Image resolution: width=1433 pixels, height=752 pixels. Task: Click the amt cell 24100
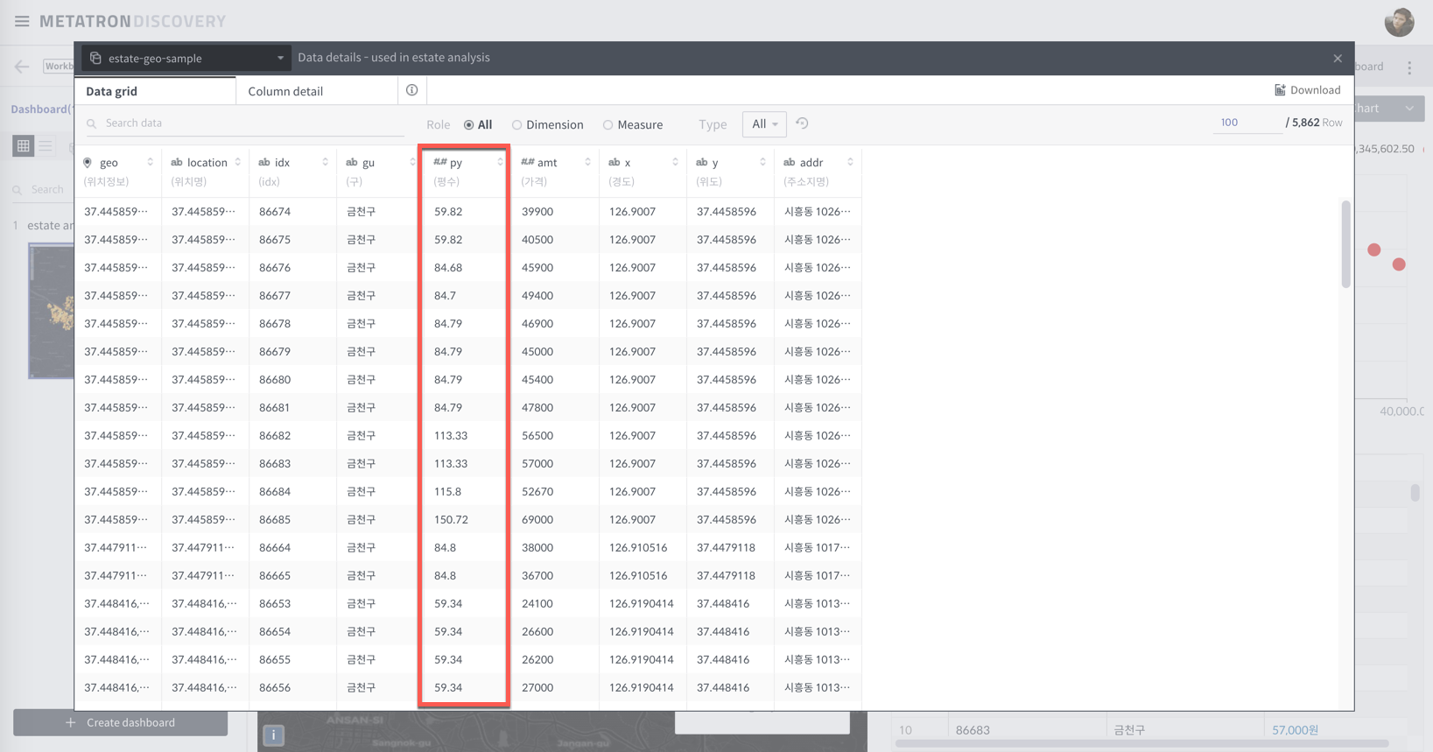(537, 604)
